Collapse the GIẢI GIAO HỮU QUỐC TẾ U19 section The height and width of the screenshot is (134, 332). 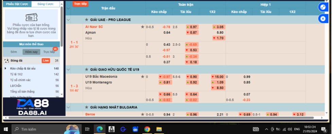coord(68,70)
